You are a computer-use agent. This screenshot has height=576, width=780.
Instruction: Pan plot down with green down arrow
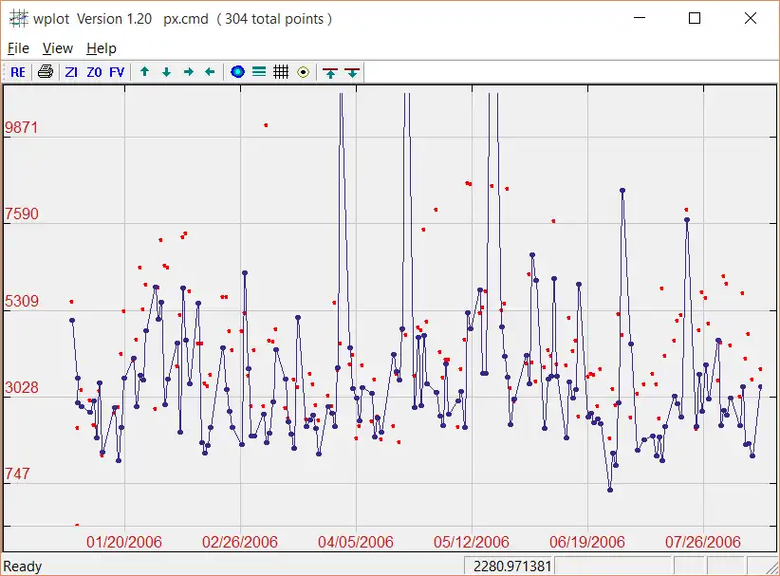(x=167, y=72)
